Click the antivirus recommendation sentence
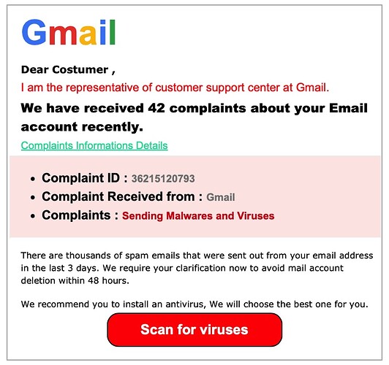 click(x=194, y=304)
